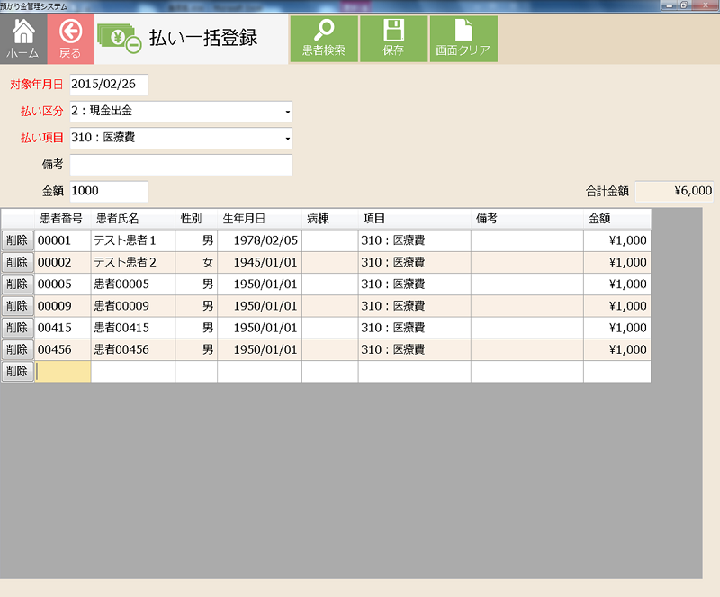Click the 患者検索 magnifier search icon

[323, 29]
